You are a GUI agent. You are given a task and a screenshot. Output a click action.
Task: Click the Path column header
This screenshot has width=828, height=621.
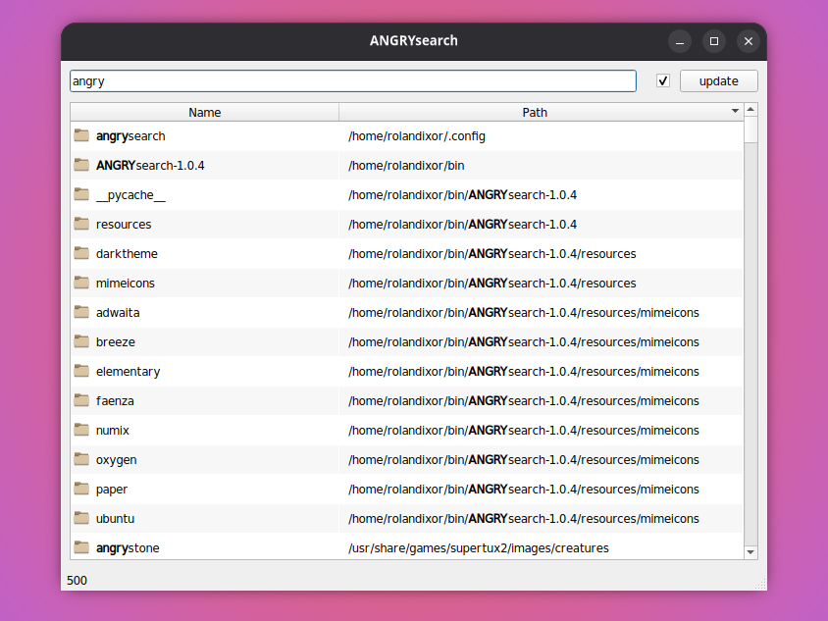click(535, 111)
